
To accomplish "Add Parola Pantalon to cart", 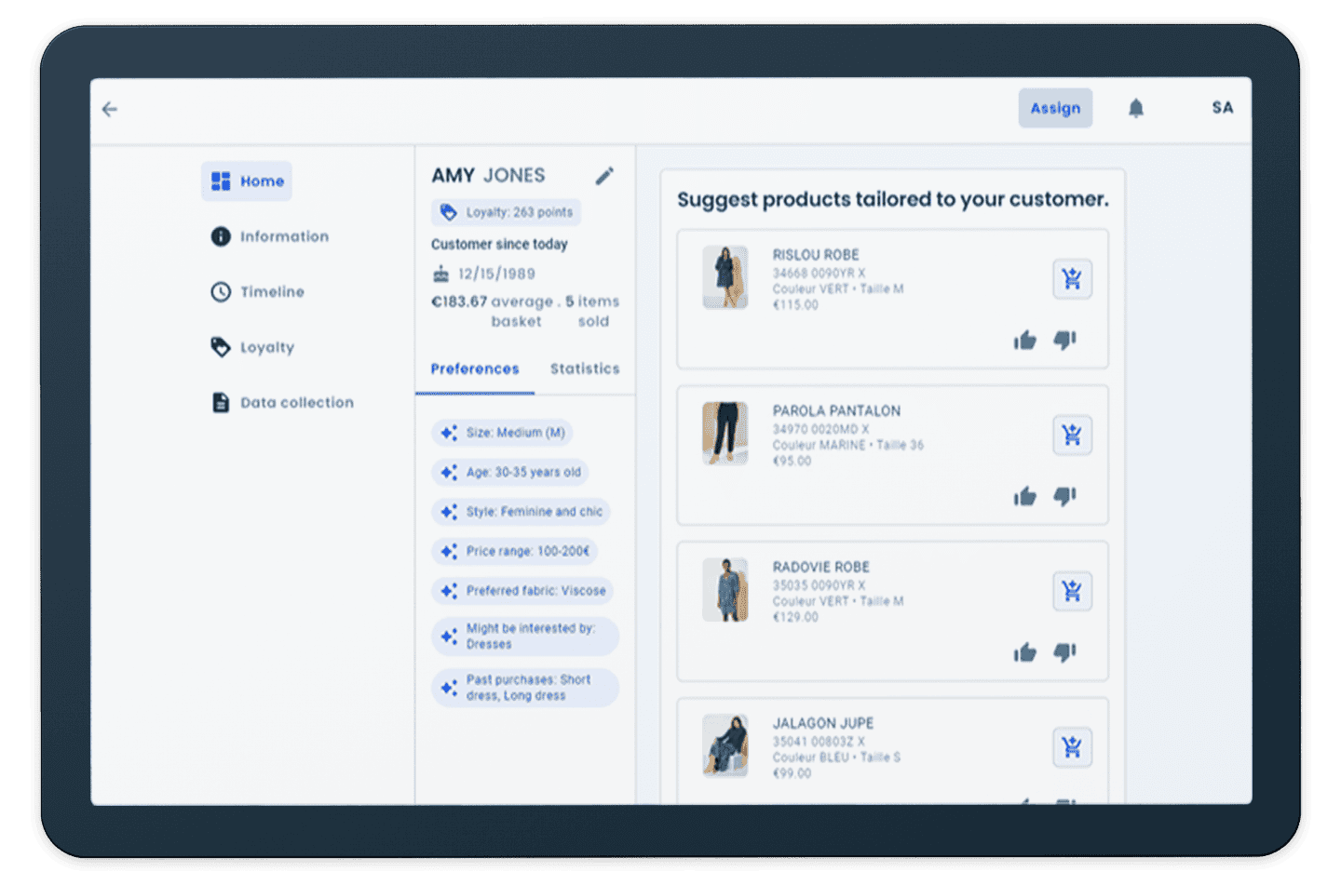I will pos(1072,436).
